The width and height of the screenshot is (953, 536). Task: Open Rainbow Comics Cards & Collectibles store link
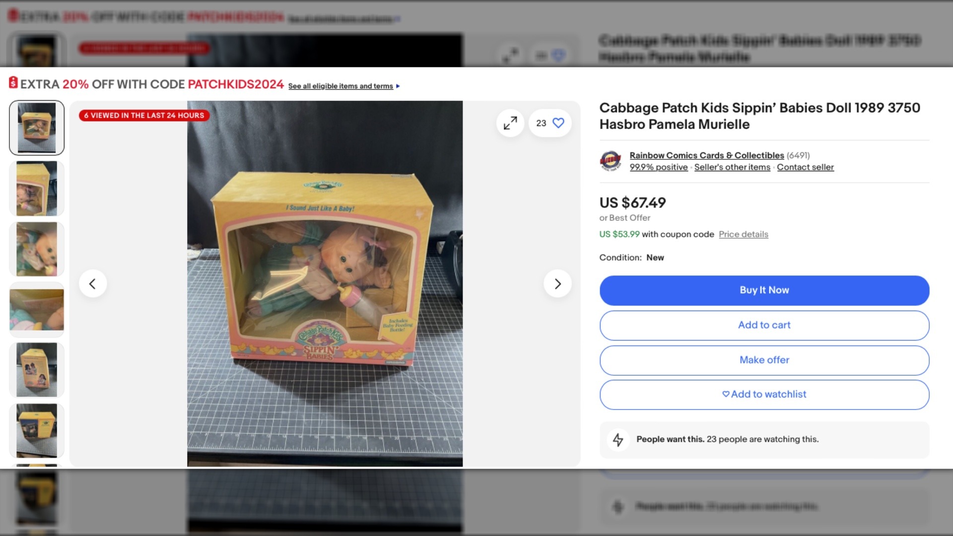706,155
